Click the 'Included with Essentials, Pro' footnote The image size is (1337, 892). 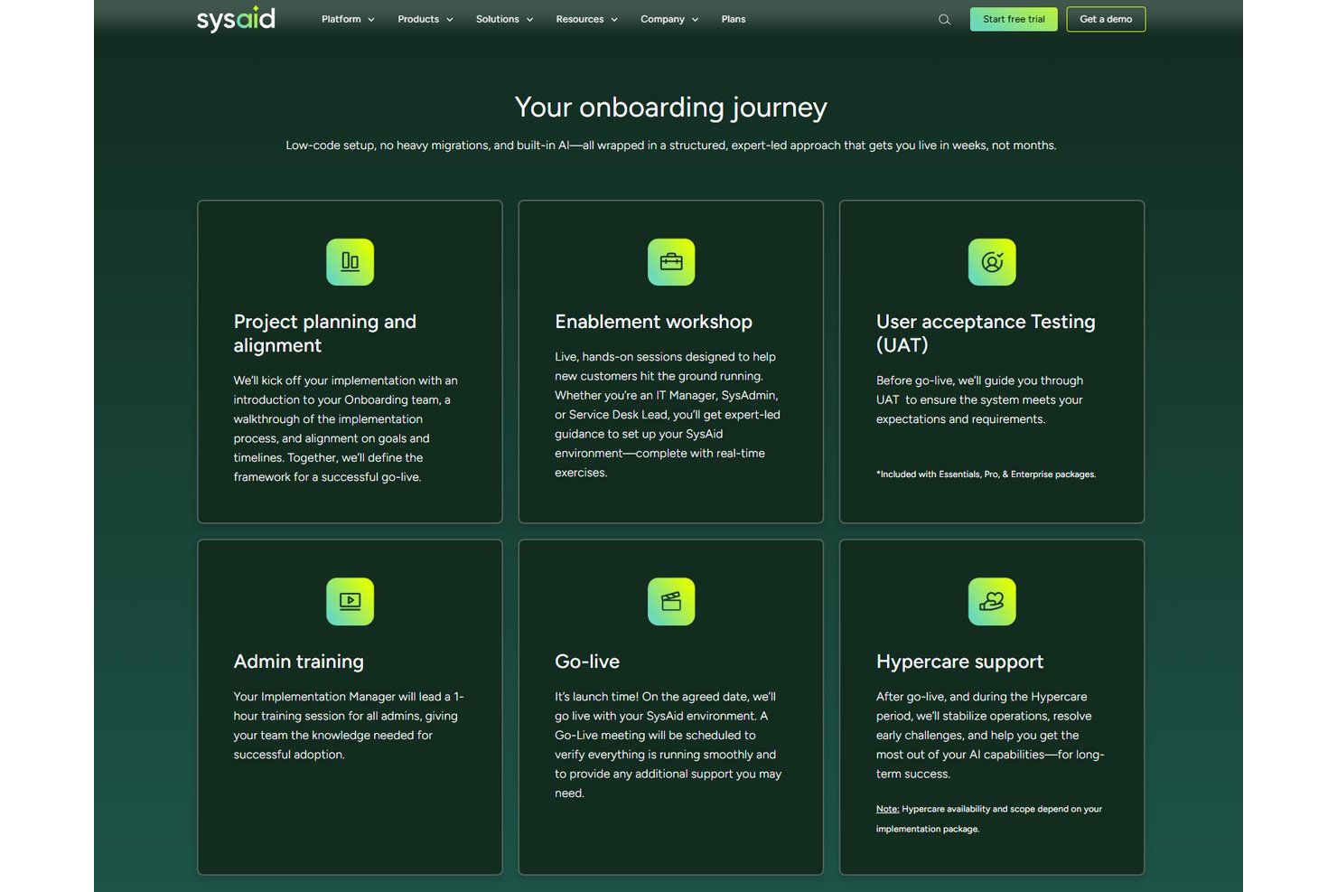click(x=986, y=474)
